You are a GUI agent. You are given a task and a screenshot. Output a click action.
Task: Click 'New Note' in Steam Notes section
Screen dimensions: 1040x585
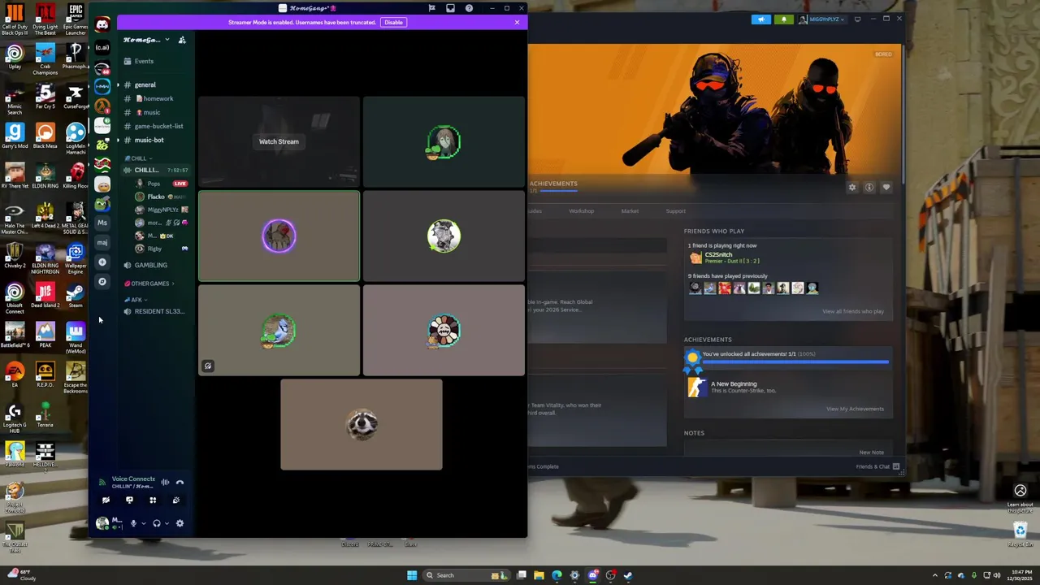pos(872,453)
